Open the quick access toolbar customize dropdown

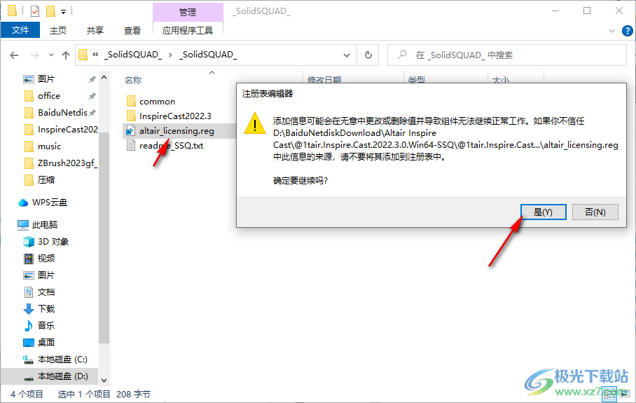[x=63, y=12]
